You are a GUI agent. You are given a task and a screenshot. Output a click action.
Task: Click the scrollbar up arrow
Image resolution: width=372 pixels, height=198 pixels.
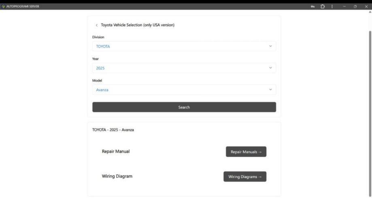pyautogui.click(x=370, y=12)
